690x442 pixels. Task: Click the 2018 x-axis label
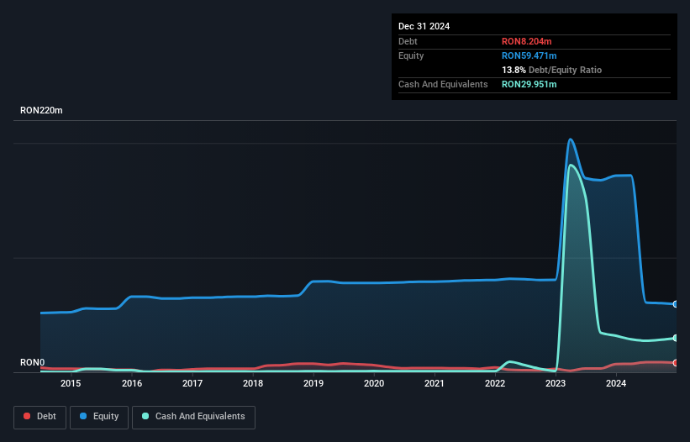(253, 383)
